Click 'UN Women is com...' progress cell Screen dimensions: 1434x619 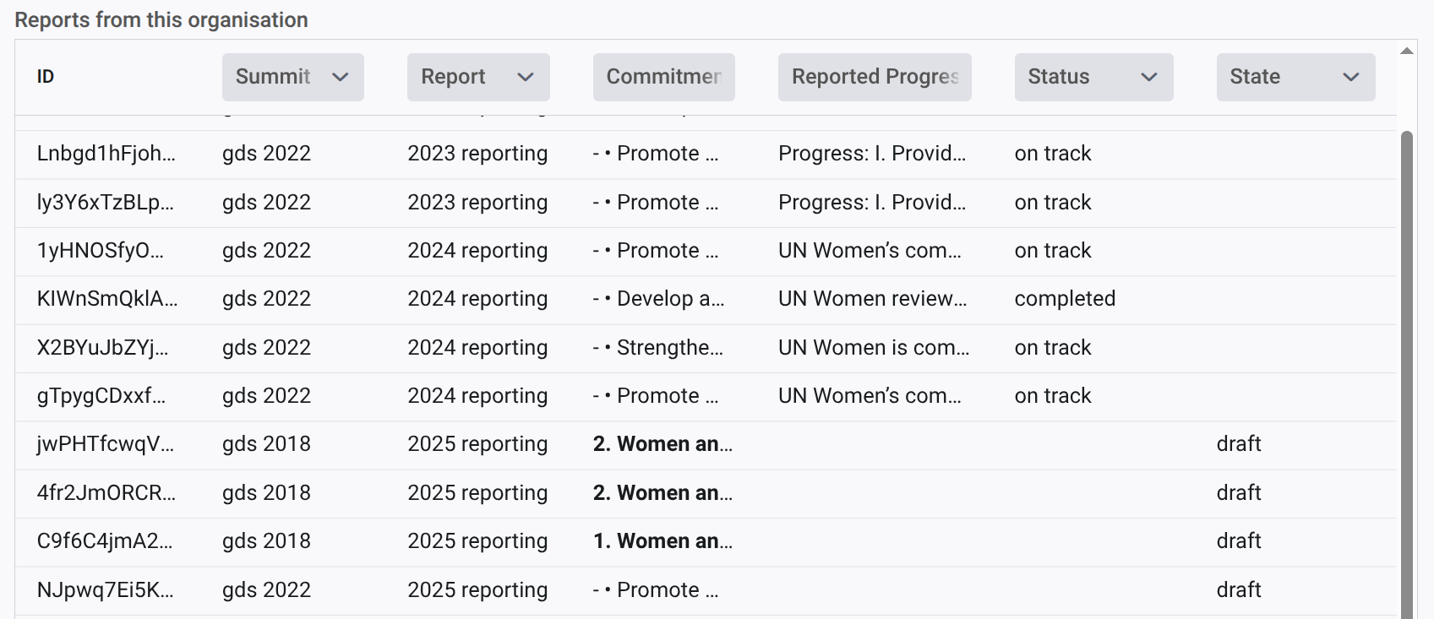[x=874, y=348]
